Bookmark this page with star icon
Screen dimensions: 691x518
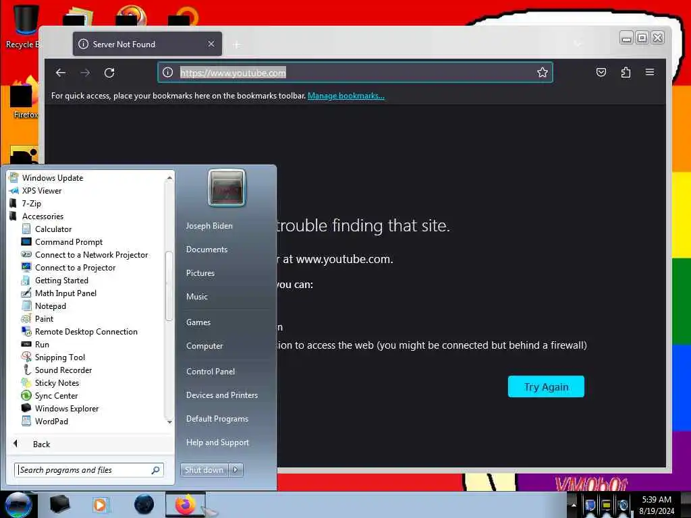click(x=542, y=72)
